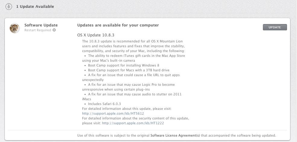This screenshot has width=297, height=142.
Task: Click the 10.8.3 update is recommended paragraph
Action: click(133, 46)
